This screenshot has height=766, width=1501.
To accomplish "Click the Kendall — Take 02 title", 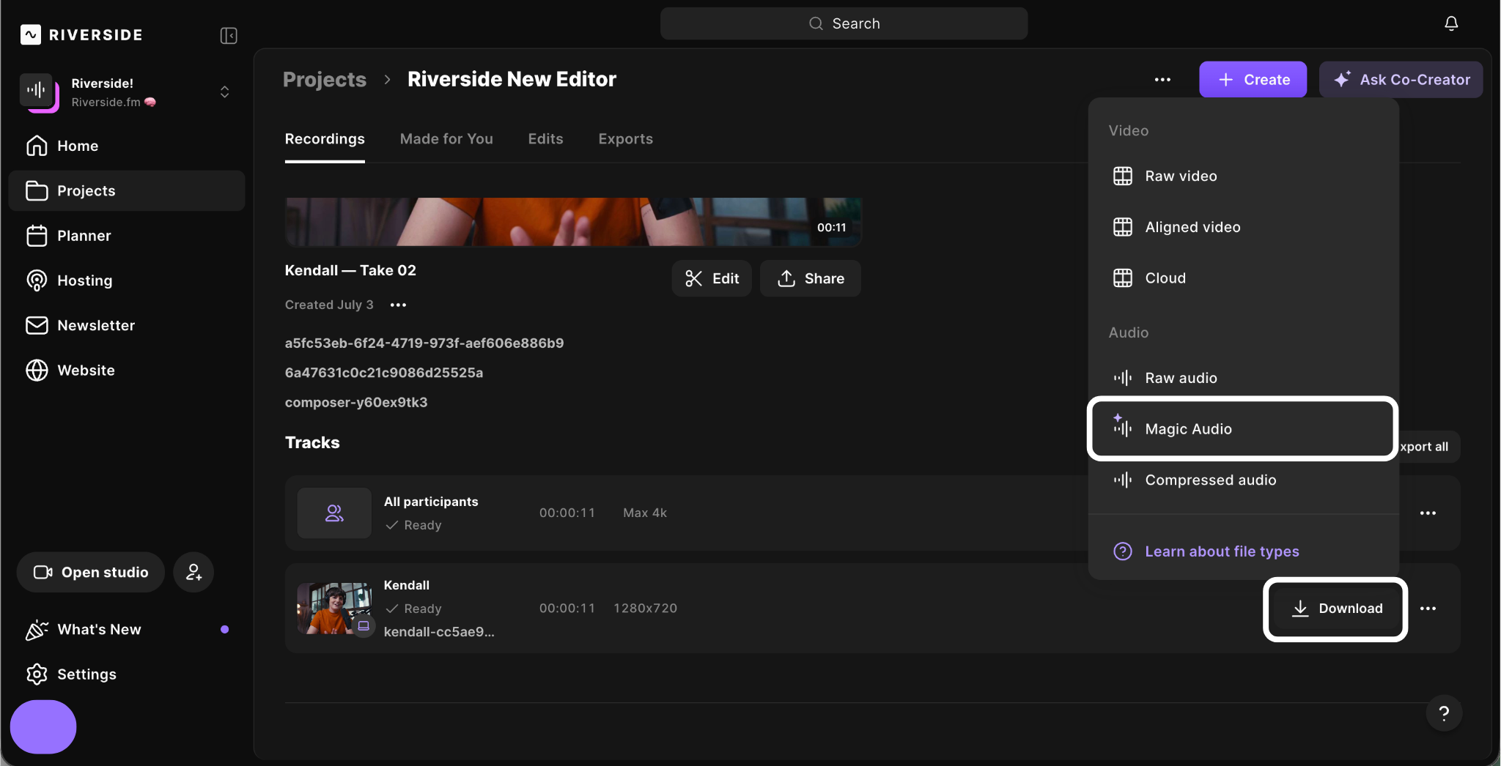I will coord(350,270).
